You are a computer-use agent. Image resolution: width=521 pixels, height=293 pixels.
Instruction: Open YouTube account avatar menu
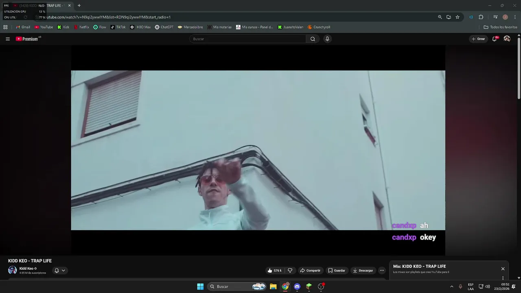point(507,39)
